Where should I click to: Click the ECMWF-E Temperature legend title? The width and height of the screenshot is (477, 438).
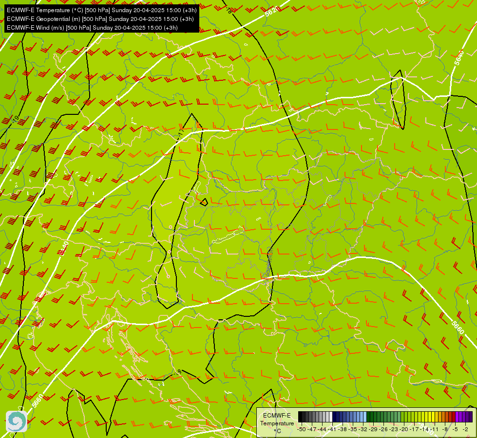[277, 419]
